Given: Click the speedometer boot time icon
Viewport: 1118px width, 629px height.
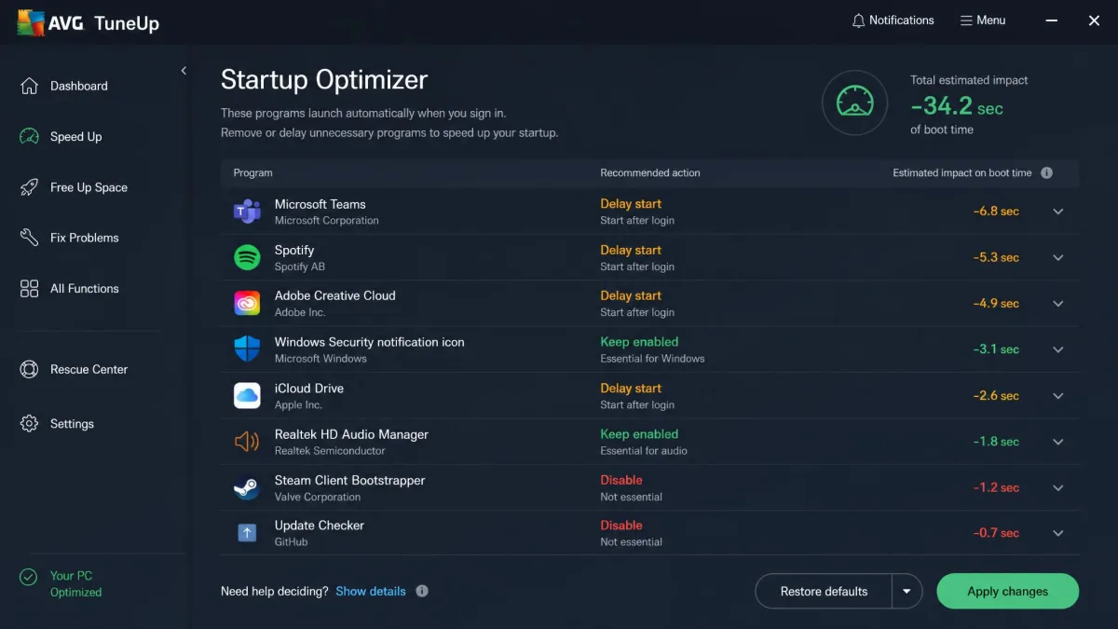Looking at the screenshot, I should click(854, 103).
